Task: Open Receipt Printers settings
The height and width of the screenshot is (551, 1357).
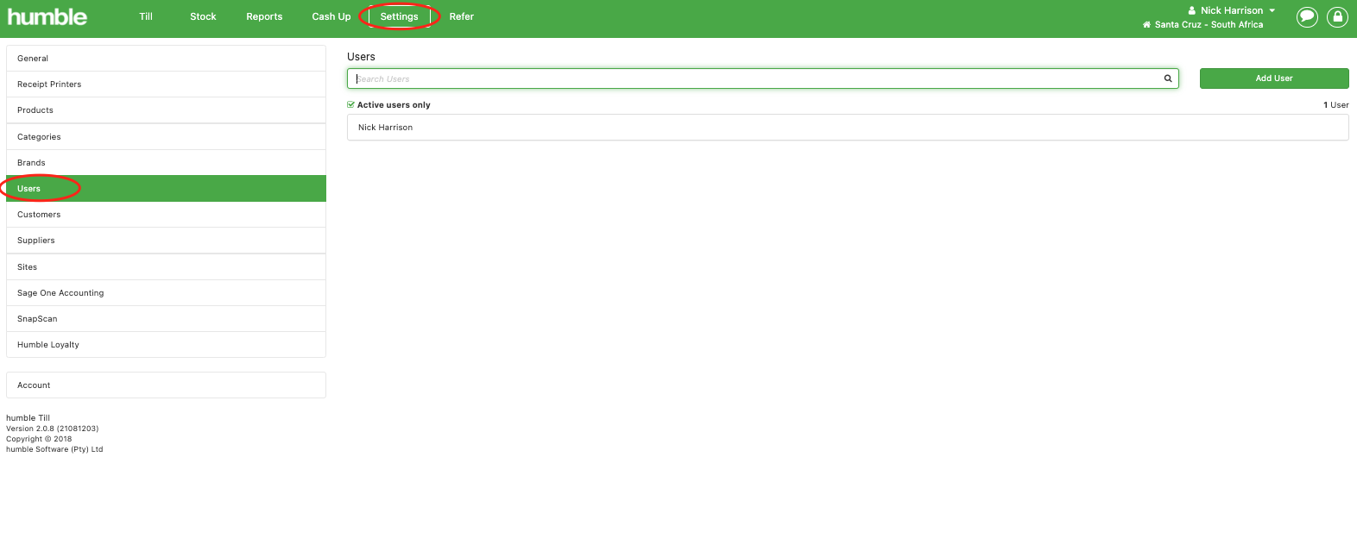Action: pos(166,85)
